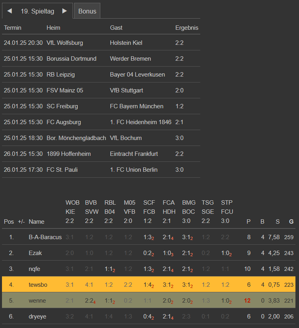The width and height of the screenshot is (299, 328).
Task: Click wenne's red 12 points value
Action: click(x=247, y=301)
